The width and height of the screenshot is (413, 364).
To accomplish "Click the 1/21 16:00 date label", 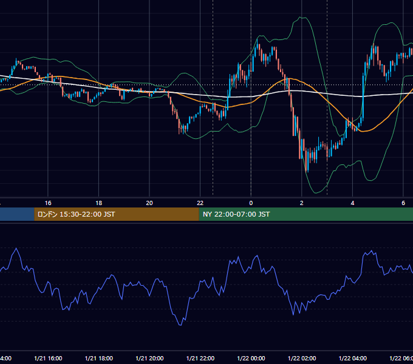I will [x=48, y=359].
